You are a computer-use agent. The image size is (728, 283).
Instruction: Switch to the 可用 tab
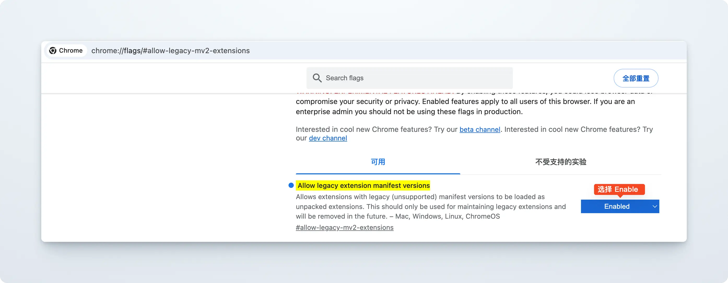click(x=378, y=162)
